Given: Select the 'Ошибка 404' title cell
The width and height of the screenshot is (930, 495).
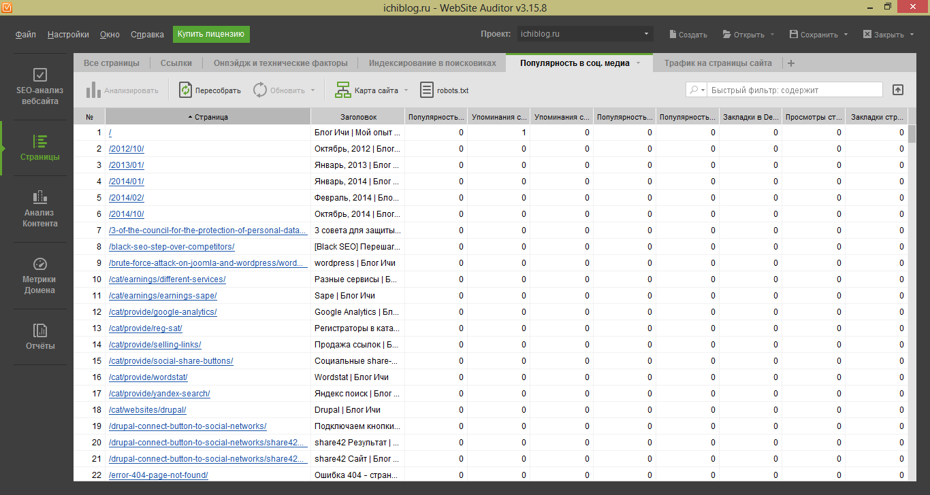Looking at the screenshot, I should pyautogui.click(x=358, y=475).
